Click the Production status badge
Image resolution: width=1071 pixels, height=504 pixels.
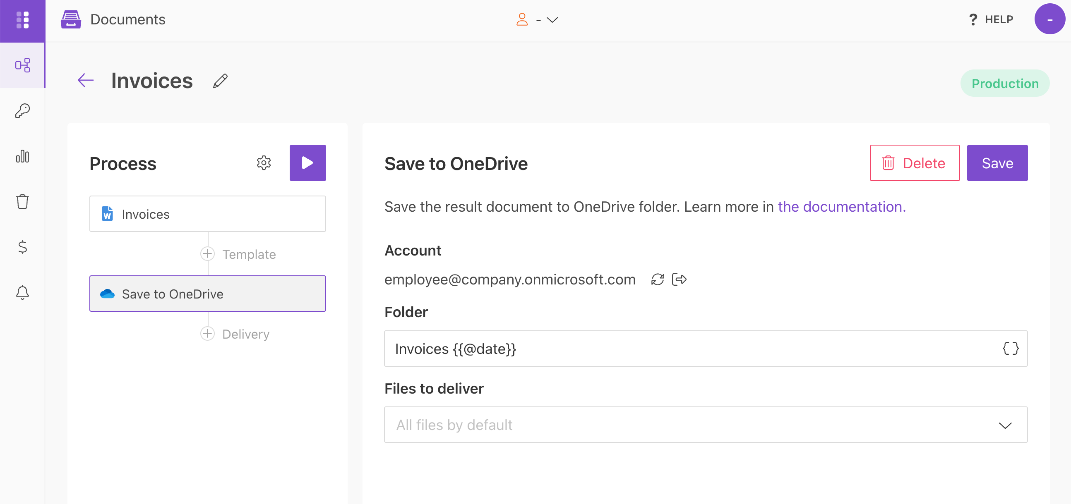tap(1005, 84)
